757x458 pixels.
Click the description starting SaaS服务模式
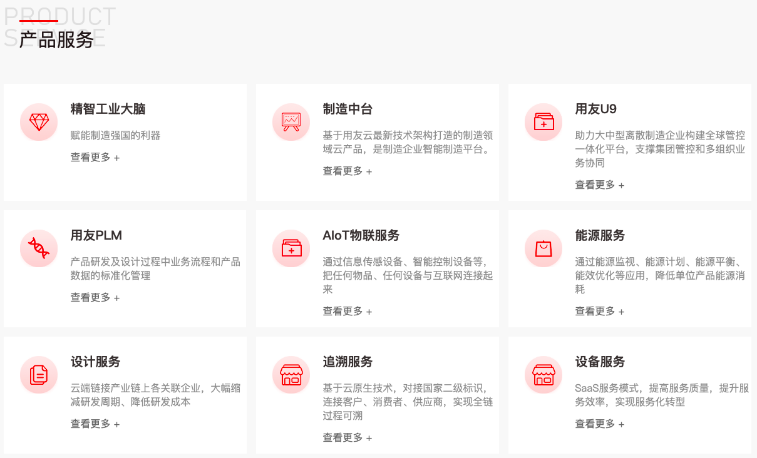pyautogui.click(x=662, y=395)
